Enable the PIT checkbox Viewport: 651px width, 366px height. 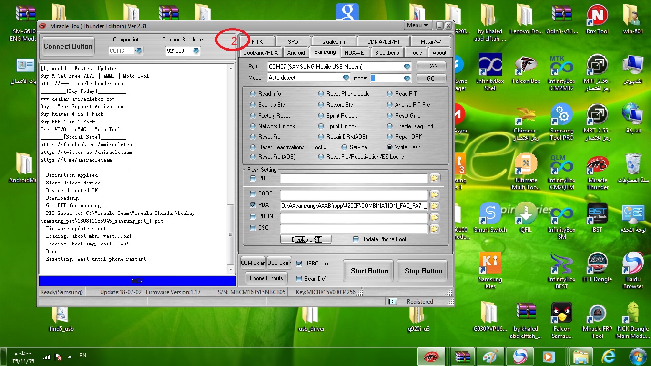click(253, 178)
